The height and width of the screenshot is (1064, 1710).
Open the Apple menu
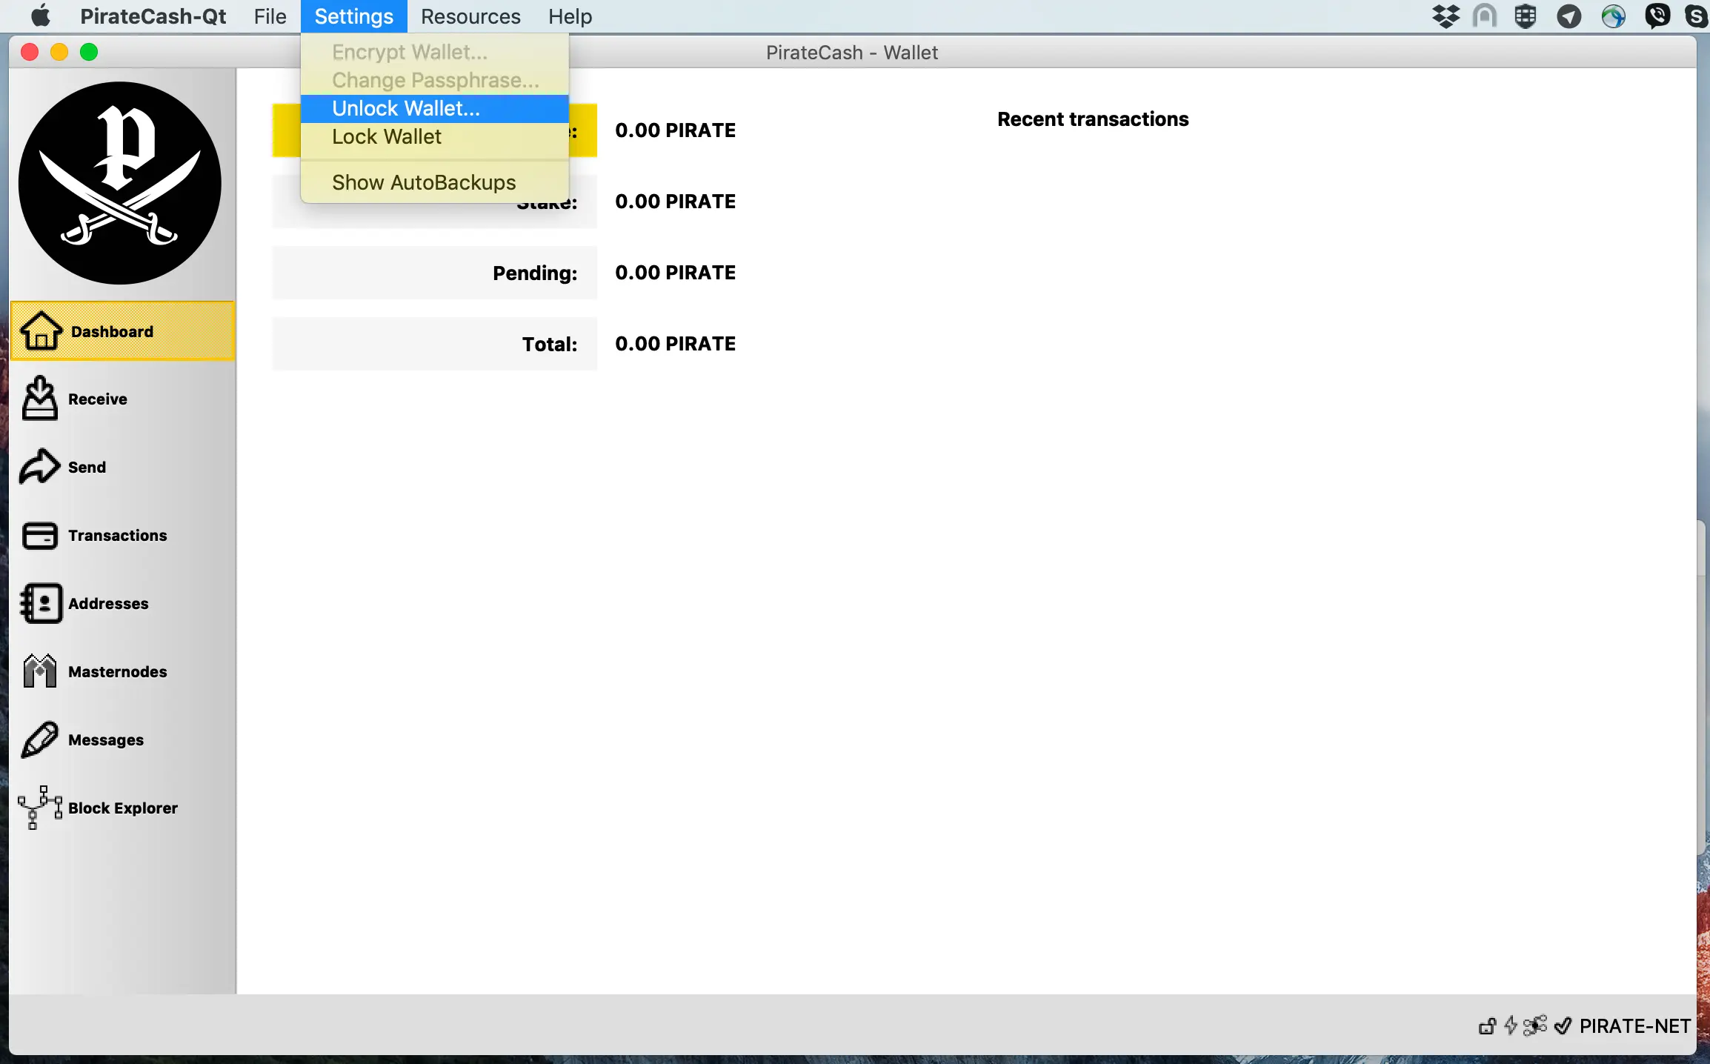tap(41, 16)
